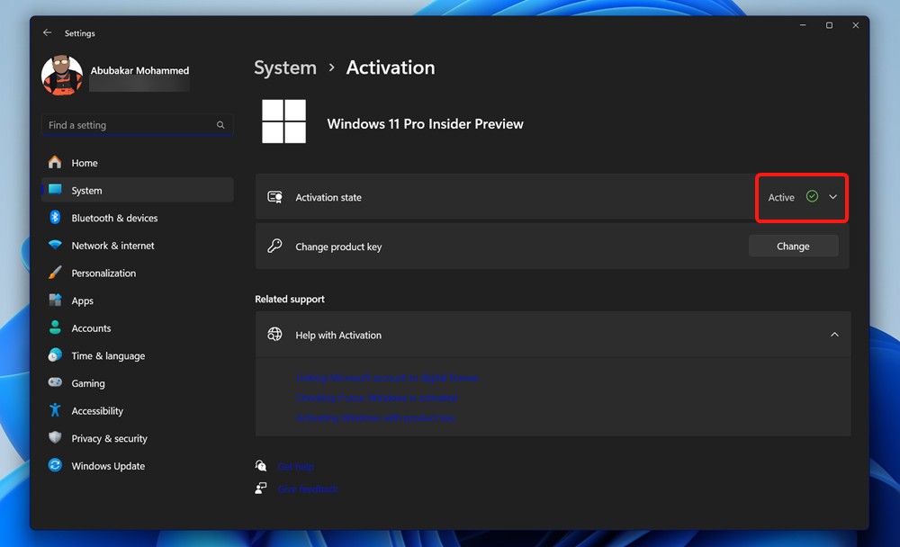Open Checking if your Windows is activated link
900x547 pixels.
click(376, 398)
